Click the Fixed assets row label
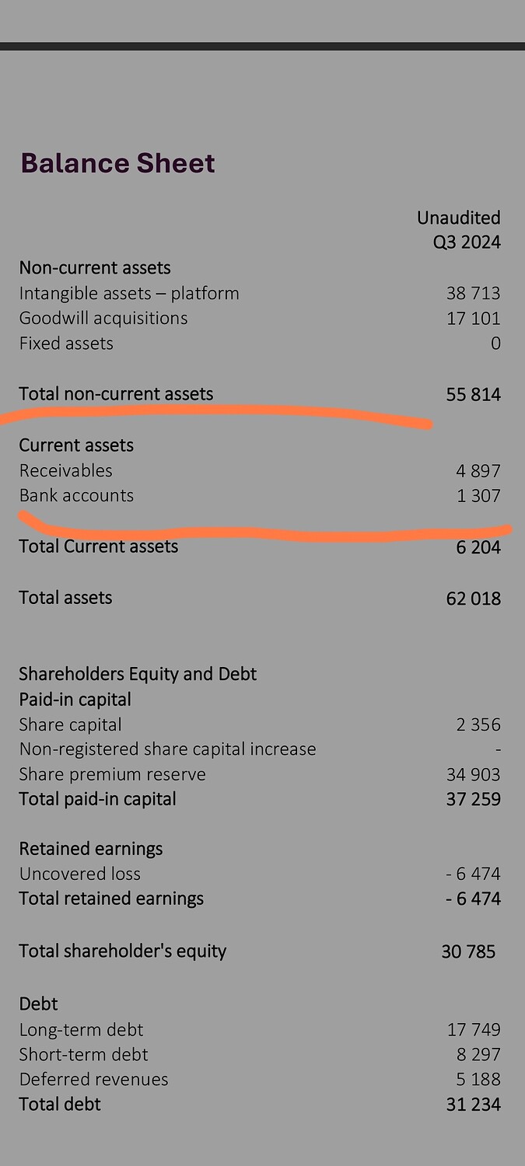 point(66,344)
